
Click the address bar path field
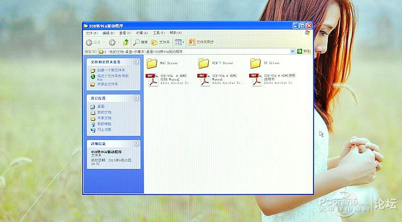(194, 52)
